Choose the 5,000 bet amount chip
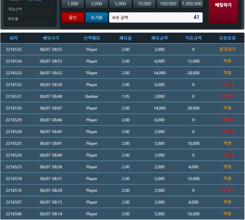Screen dimensions: 245x220 click(x=120, y=4)
